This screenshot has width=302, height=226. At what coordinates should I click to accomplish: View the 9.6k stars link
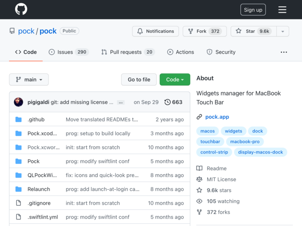pyautogui.click(x=214, y=190)
